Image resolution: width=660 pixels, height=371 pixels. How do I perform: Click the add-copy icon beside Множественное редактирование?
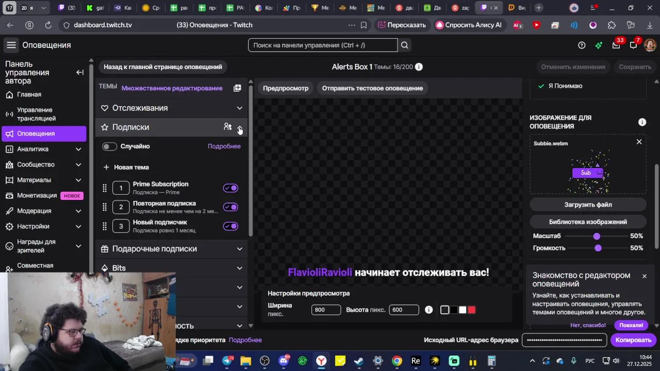pos(237,88)
